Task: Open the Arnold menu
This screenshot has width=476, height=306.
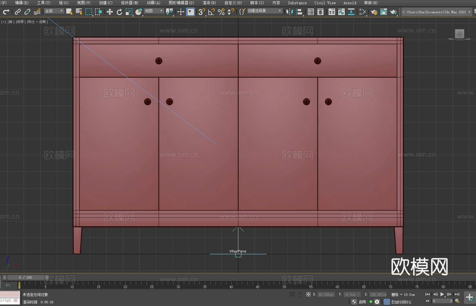Action: (x=350, y=3)
